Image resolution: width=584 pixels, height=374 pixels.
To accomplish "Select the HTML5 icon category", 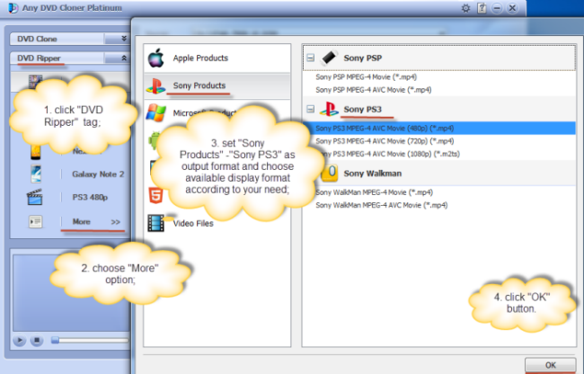I will [155, 195].
